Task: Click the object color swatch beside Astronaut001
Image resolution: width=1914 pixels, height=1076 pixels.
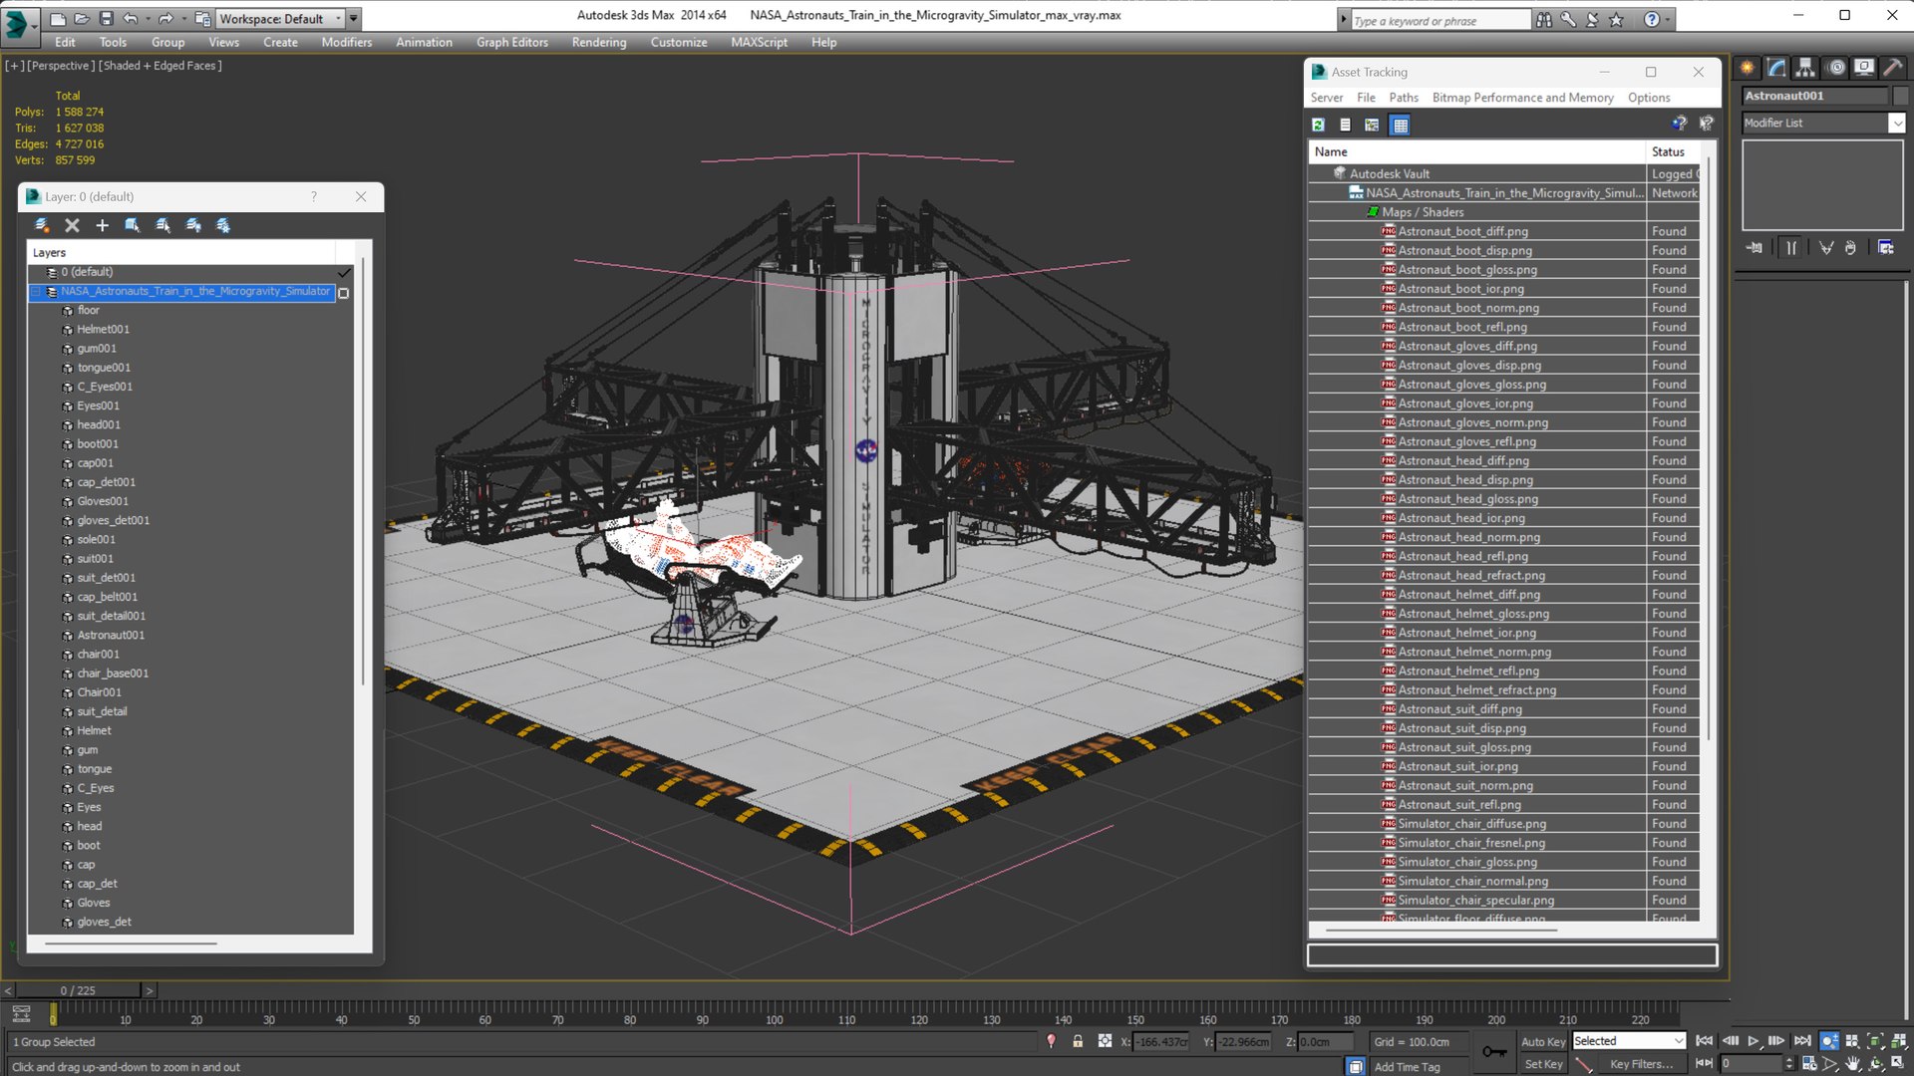Action: click(1900, 96)
